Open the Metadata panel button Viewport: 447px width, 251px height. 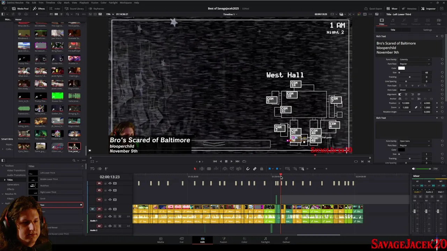[x=409, y=8]
